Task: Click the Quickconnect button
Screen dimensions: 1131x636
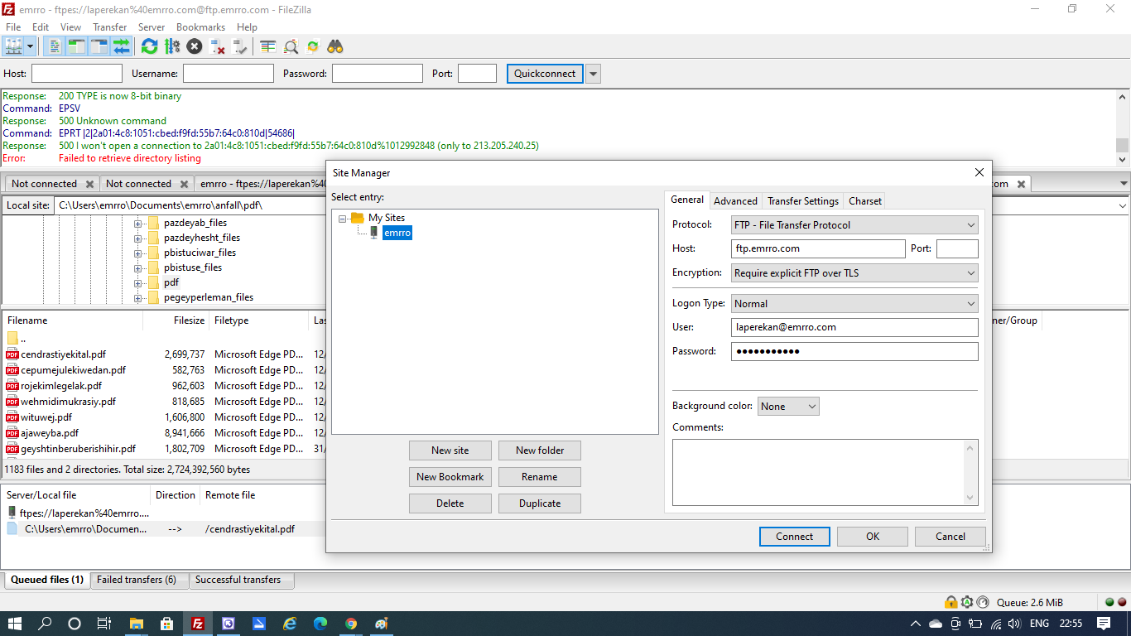Action: (x=545, y=74)
